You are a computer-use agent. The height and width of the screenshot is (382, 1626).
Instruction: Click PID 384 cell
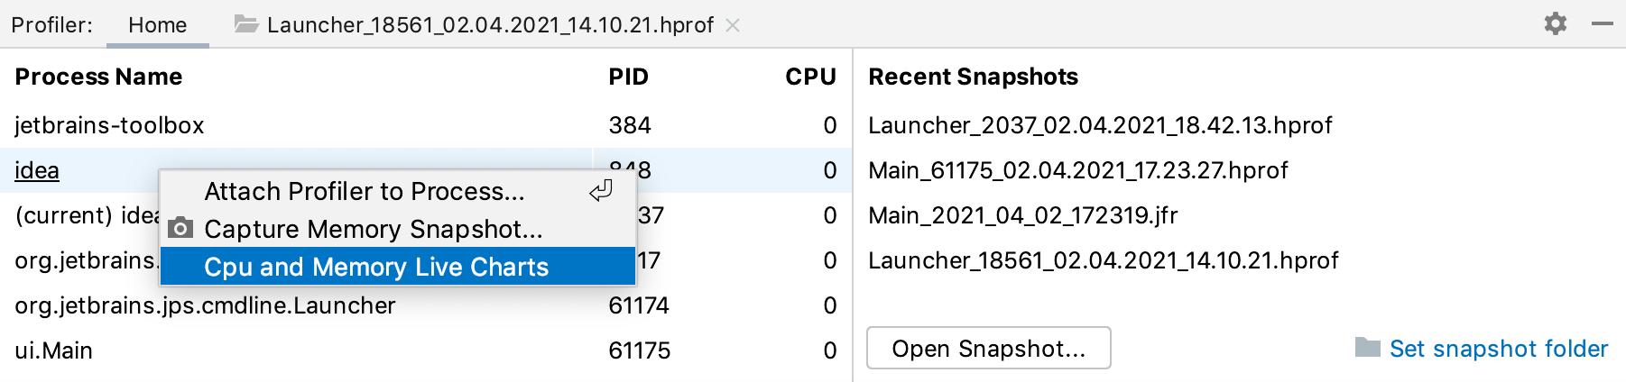point(630,125)
